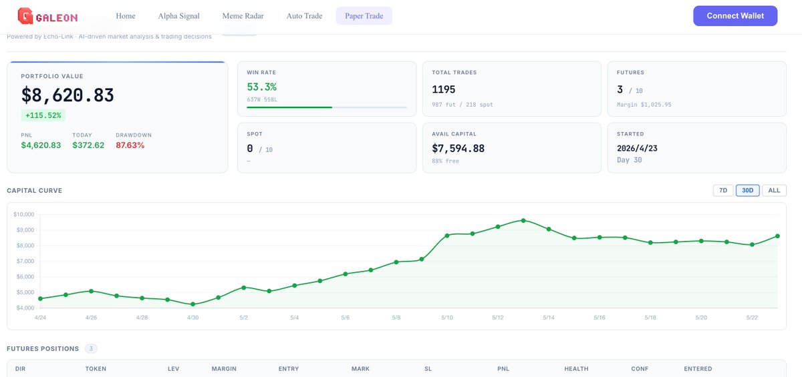
Task: Click available capital $7,594.88
Action: coord(458,148)
